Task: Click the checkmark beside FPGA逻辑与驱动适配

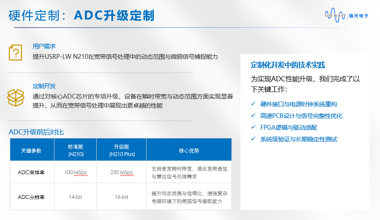Action: [x=253, y=127]
